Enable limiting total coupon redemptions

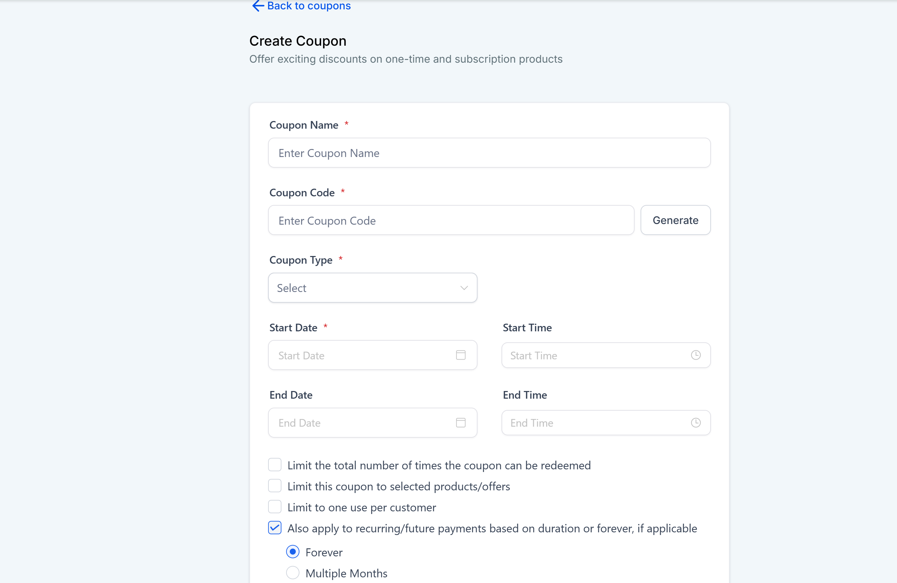point(274,465)
